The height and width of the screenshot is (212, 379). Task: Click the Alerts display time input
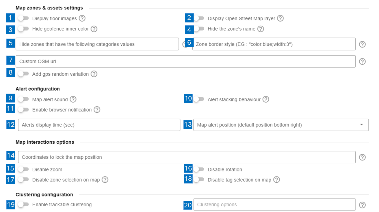[x=100, y=125]
